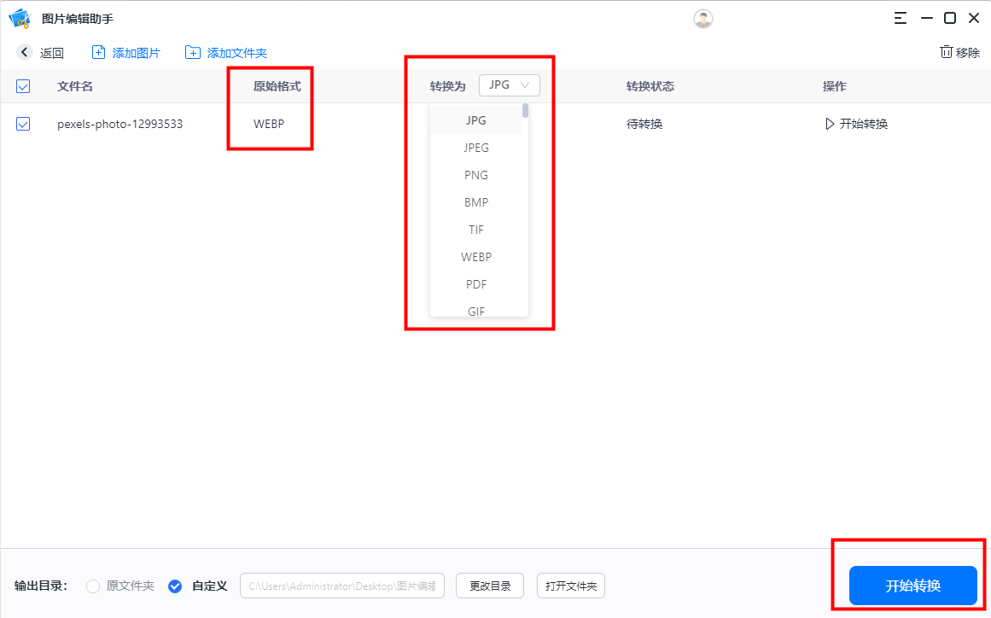Click the format list scrollbar thumb
Viewport: 991px width, 618px height.
pos(525,111)
